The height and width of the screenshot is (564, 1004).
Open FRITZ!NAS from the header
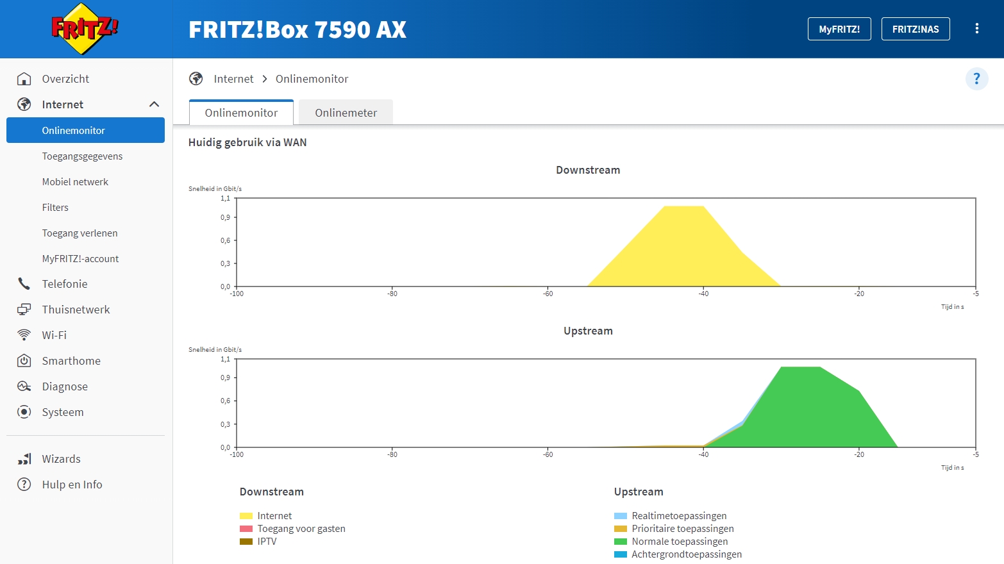(915, 29)
